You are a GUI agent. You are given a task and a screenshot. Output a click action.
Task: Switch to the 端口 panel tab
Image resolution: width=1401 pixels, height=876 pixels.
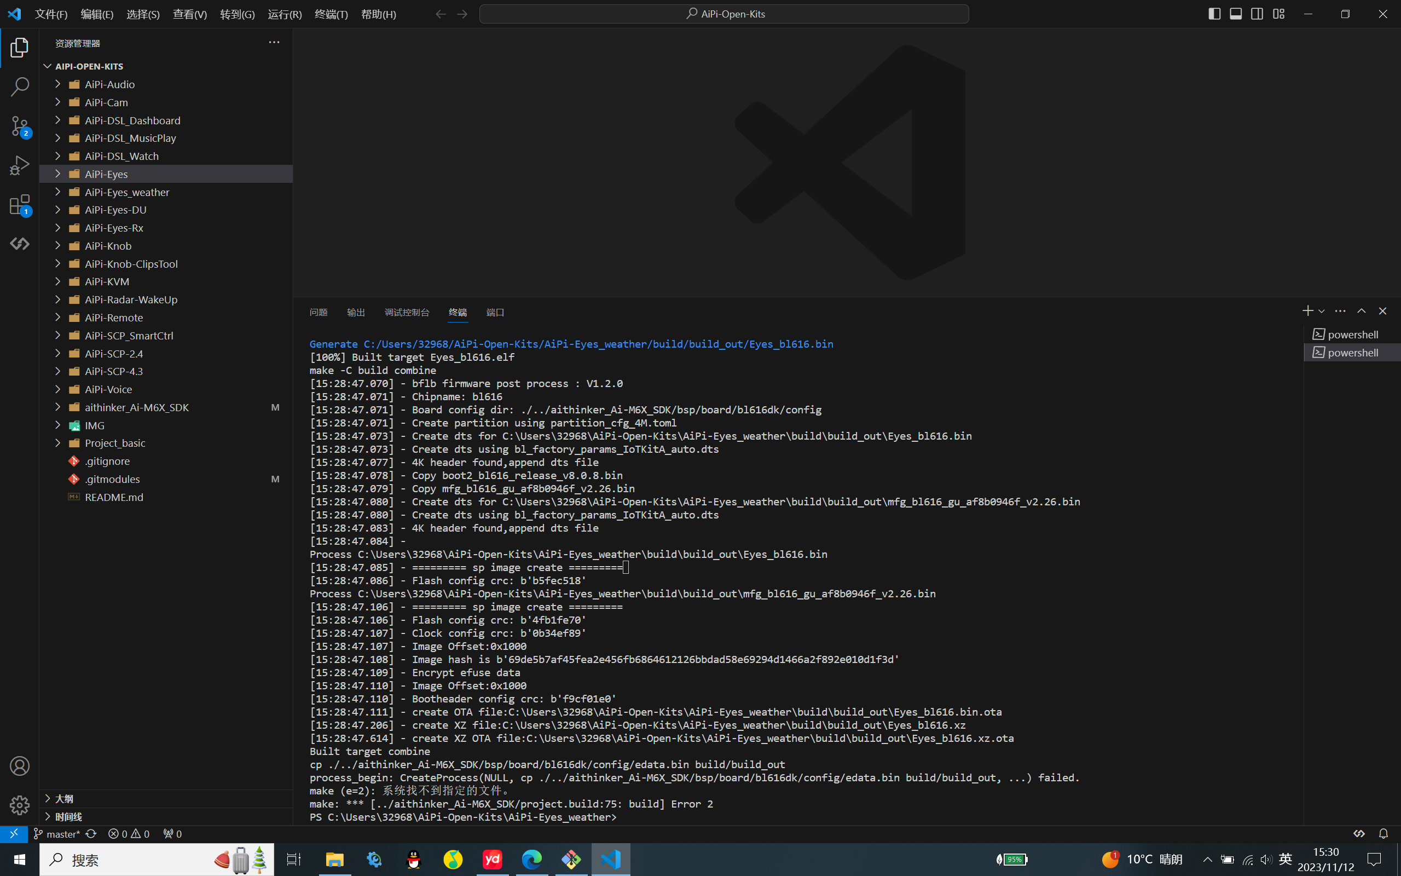pyautogui.click(x=495, y=312)
